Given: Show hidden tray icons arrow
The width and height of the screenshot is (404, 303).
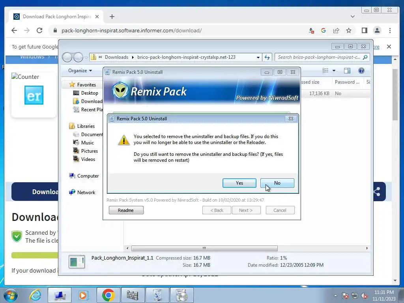Looking at the screenshot, I should coord(335,296).
